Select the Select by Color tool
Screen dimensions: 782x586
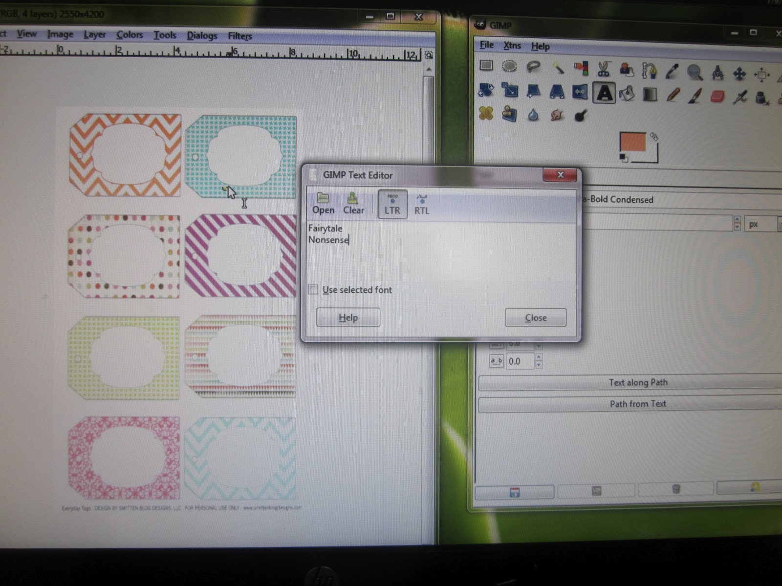(581, 68)
